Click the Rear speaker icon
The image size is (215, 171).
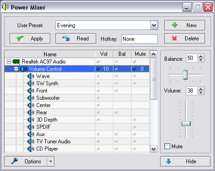(x=31, y=112)
